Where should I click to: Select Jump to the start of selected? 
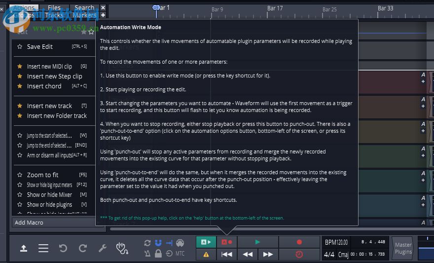pyautogui.click(x=54, y=135)
